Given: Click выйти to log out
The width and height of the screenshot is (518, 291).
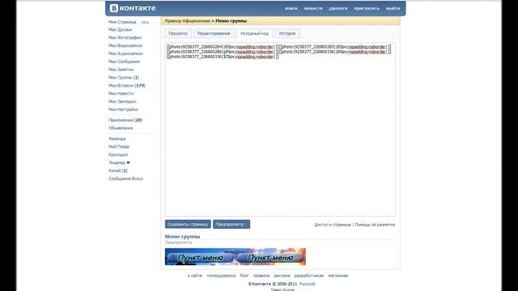Looking at the screenshot, I should (x=393, y=8).
